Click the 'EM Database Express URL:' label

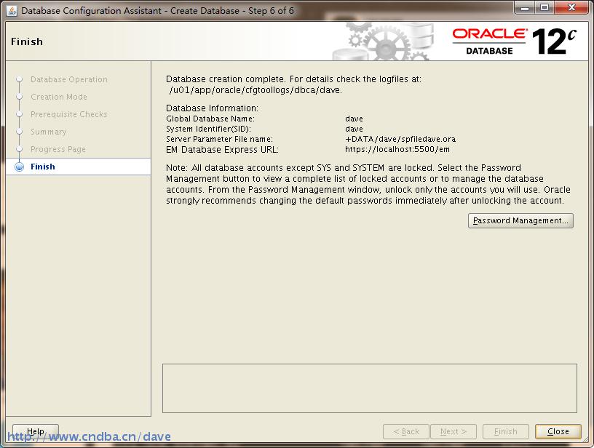[x=222, y=150]
